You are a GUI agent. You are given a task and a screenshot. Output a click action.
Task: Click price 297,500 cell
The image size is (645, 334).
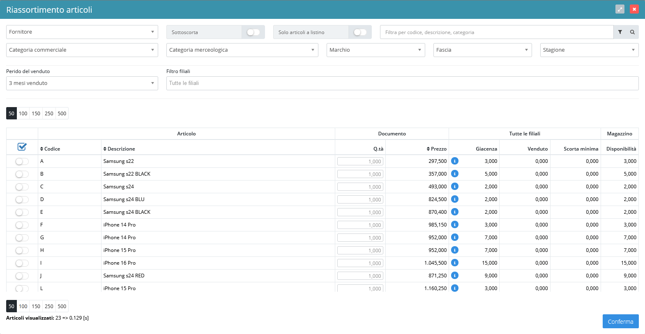pos(438,161)
